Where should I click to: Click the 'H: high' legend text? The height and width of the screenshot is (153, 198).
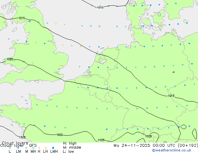(70, 143)
